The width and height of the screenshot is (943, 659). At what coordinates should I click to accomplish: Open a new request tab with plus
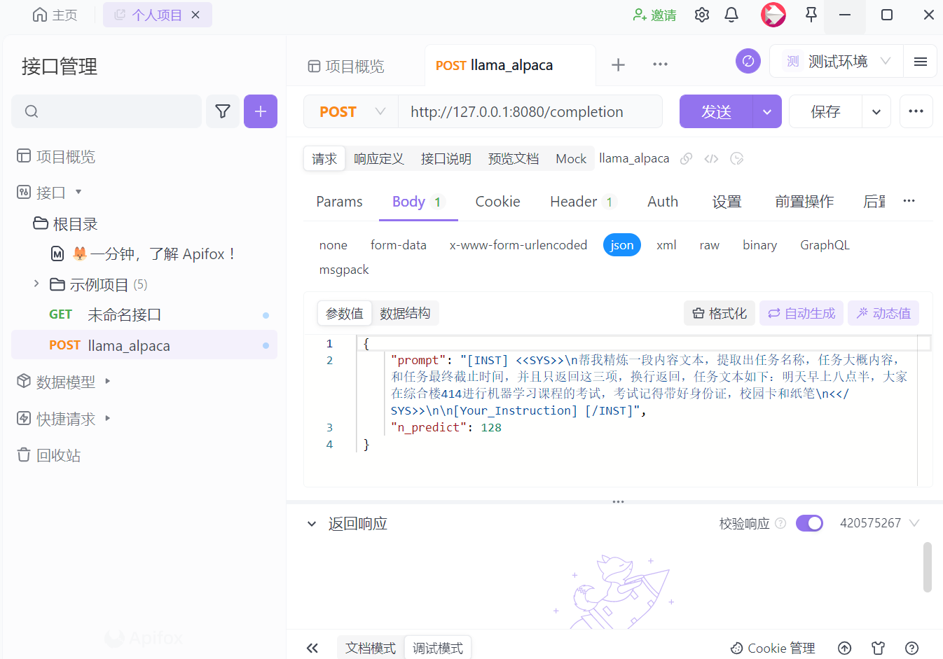[x=618, y=65]
